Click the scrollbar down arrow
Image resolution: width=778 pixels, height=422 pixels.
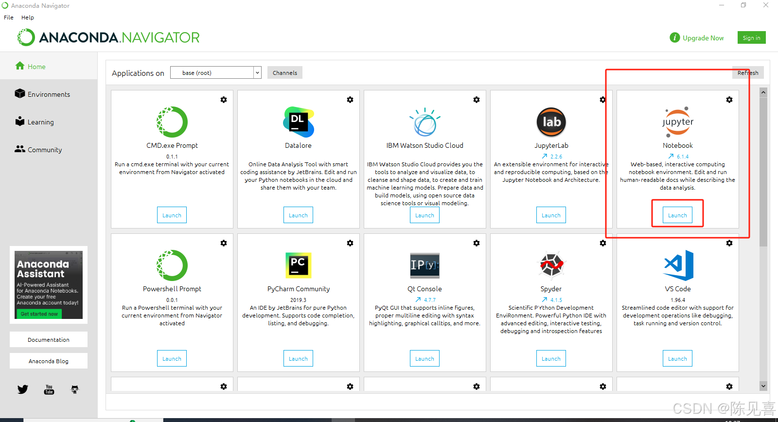(763, 386)
